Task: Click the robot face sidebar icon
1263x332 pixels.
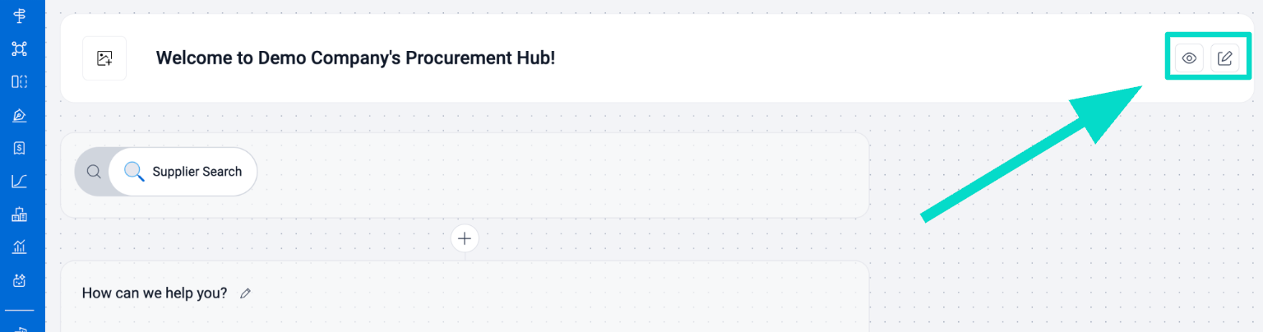Action: coord(19,281)
